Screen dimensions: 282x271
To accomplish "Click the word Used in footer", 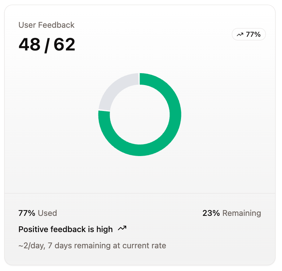I will click(48, 213).
